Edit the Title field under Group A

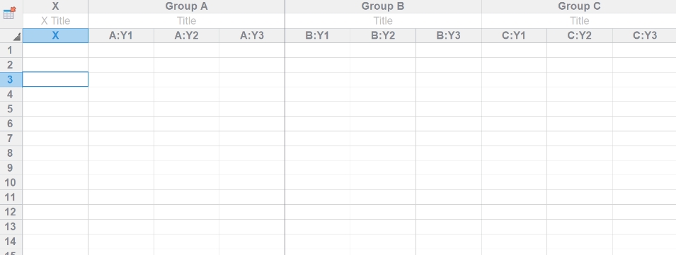point(186,20)
